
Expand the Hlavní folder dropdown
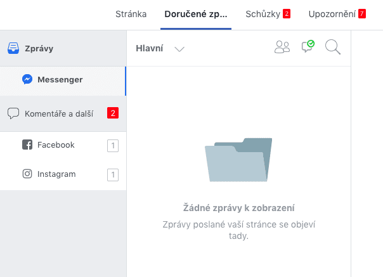150,49
